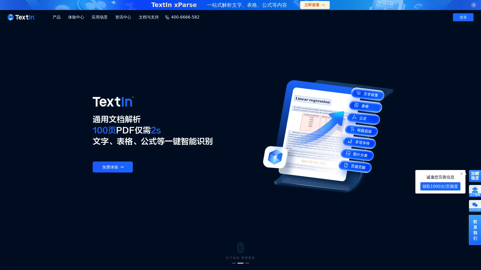Switch to the first carousel slide indicator

coord(234,263)
